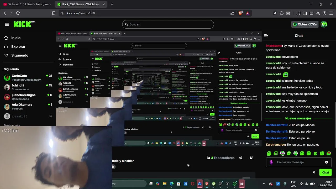Expand Mostrar más in followed list
This screenshot has width=336, height=189.
click(12, 125)
